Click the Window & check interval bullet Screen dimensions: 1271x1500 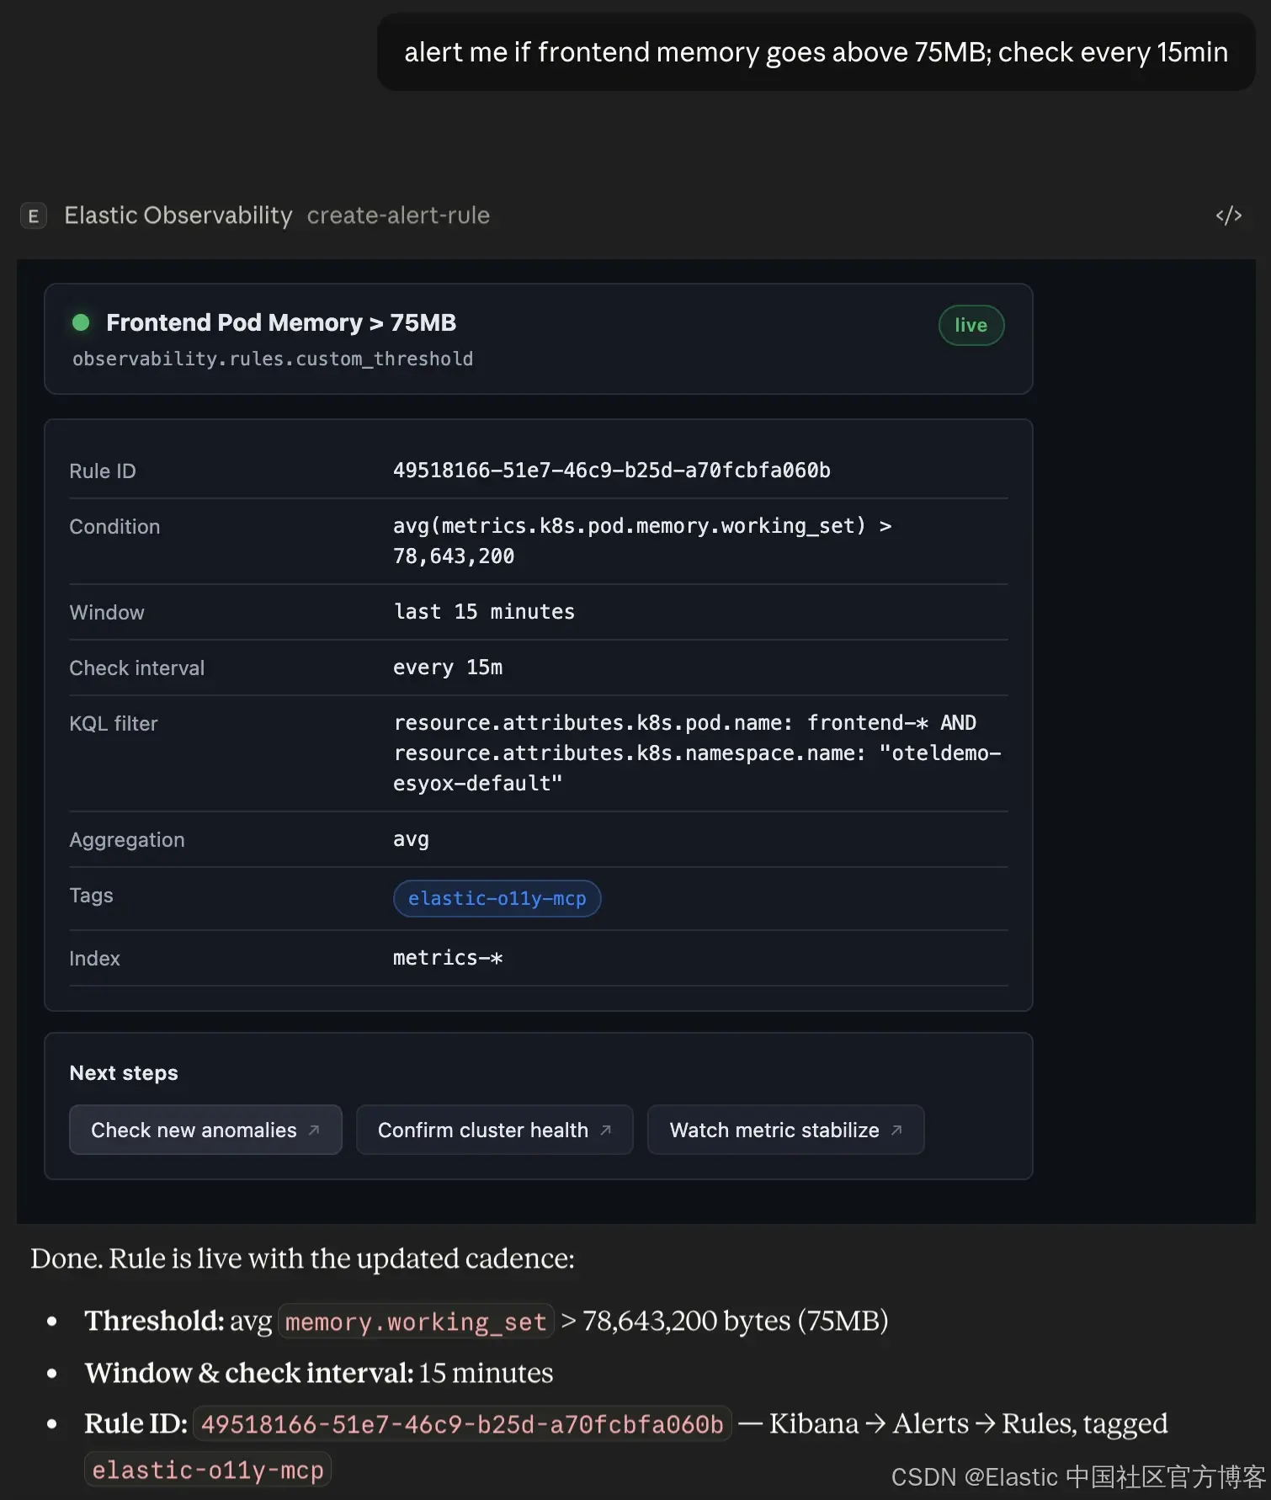[319, 1372]
